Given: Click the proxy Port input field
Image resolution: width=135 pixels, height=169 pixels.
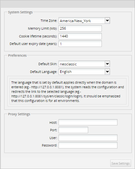Looking at the screenshot, I should coord(73,130).
